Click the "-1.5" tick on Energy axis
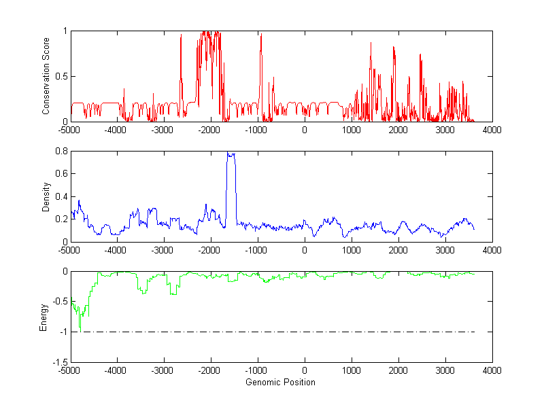This screenshot has width=544, height=407. pyautogui.click(x=59, y=362)
